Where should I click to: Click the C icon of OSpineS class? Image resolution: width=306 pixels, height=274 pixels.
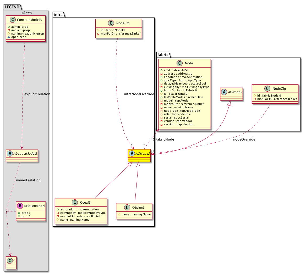(x=127, y=208)
